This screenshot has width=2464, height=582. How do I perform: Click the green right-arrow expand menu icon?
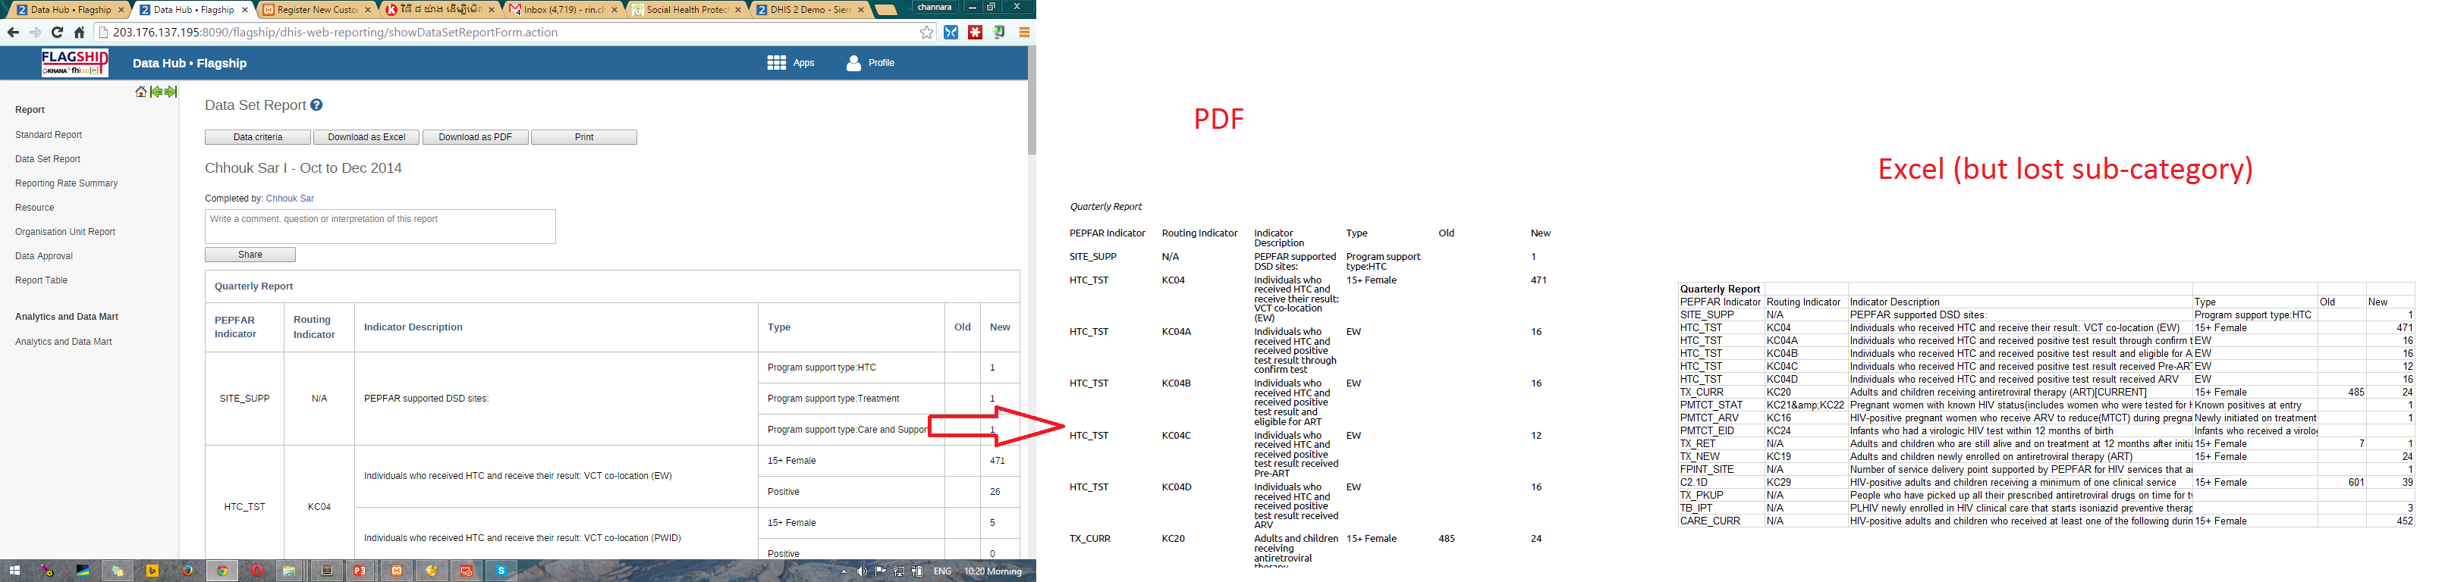coord(171,92)
